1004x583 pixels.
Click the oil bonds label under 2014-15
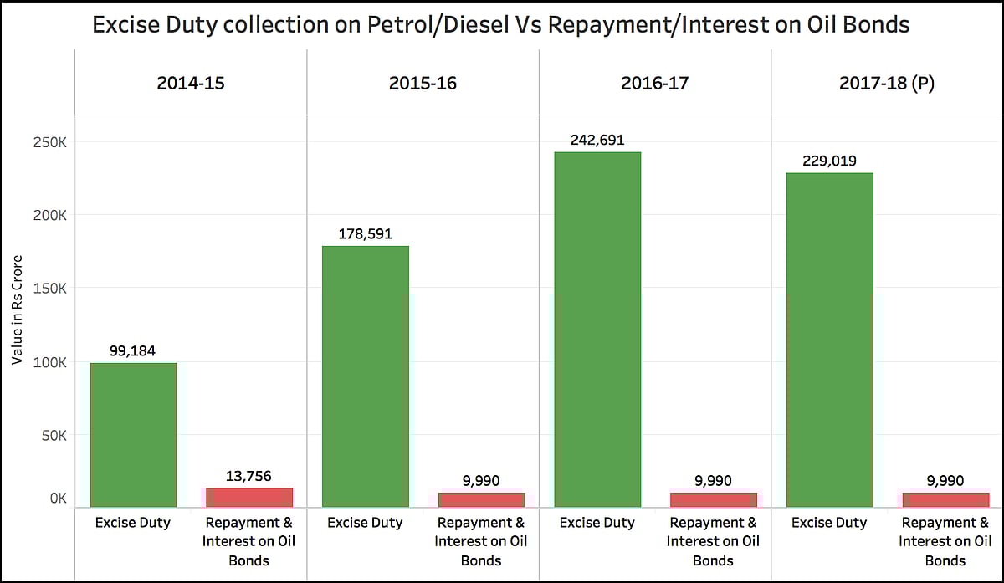coord(249,541)
